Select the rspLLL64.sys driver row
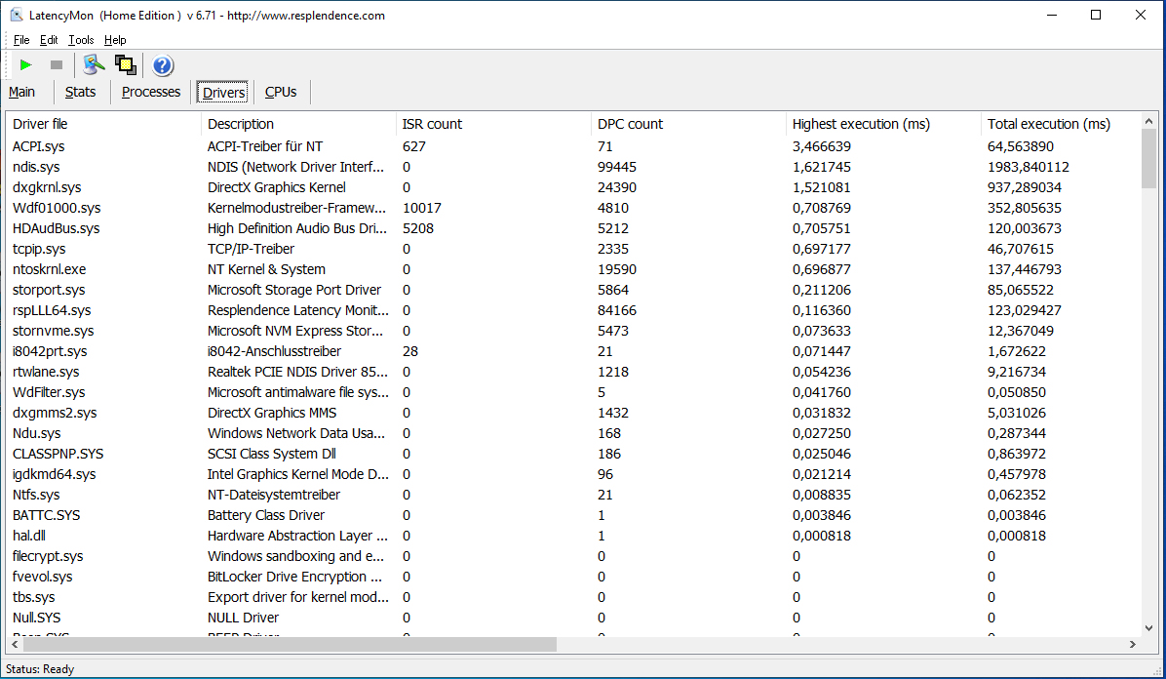This screenshot has height=679, width=1166. coord(573,310)
